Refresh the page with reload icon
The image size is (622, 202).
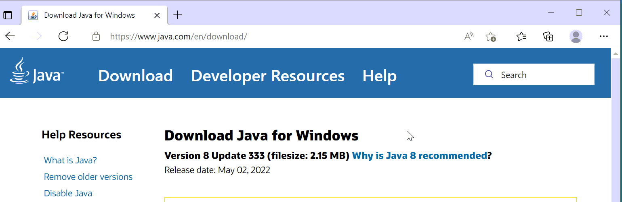pyautogui.click(x=63, y=37)
